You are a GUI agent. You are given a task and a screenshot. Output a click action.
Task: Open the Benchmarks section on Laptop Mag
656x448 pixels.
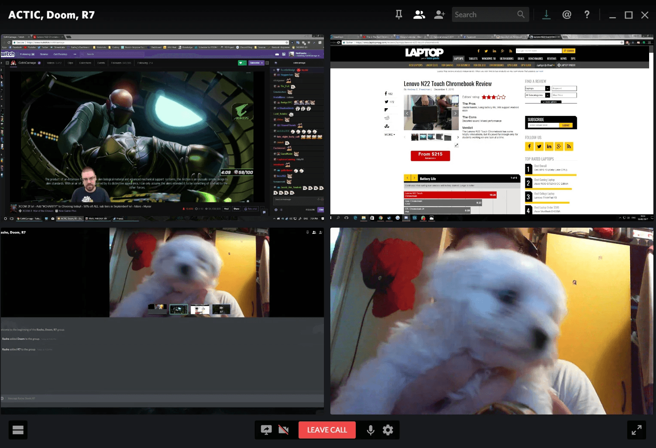(535, 58)
